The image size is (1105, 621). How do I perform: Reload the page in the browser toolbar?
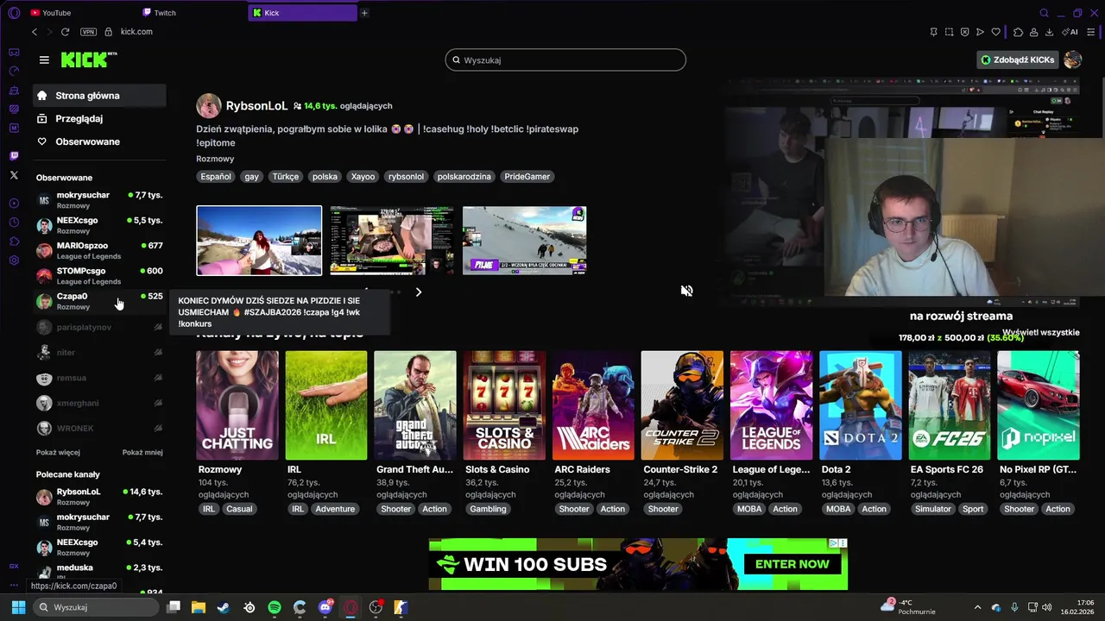click(65, 32)
